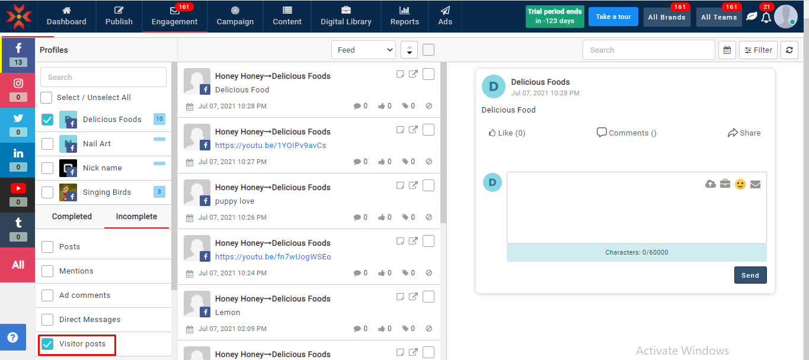Click the YouTube channel icon
Screen dimensions: 809x360
pyautogui.click(x=18, y=193)
